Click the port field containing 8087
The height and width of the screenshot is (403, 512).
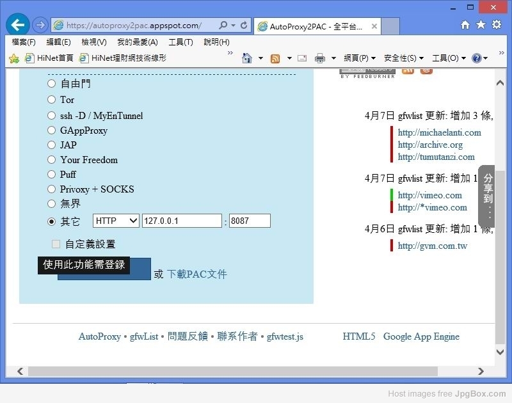pos(250,221)
